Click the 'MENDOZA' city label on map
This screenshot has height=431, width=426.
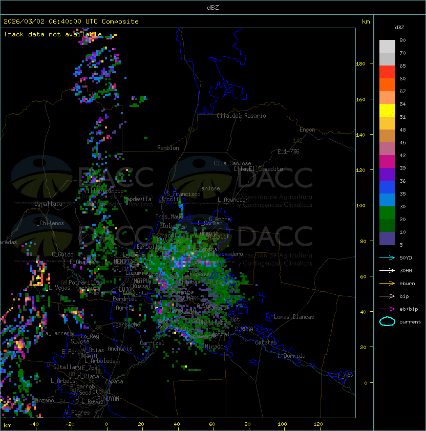pyautogui.click(x=124, y=262)
